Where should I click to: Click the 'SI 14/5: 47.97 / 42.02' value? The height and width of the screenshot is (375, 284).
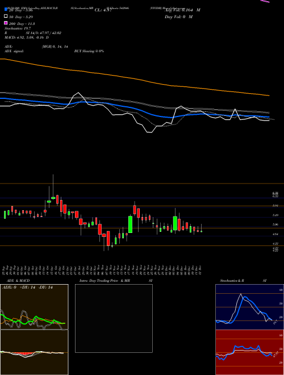click(44, 33)
